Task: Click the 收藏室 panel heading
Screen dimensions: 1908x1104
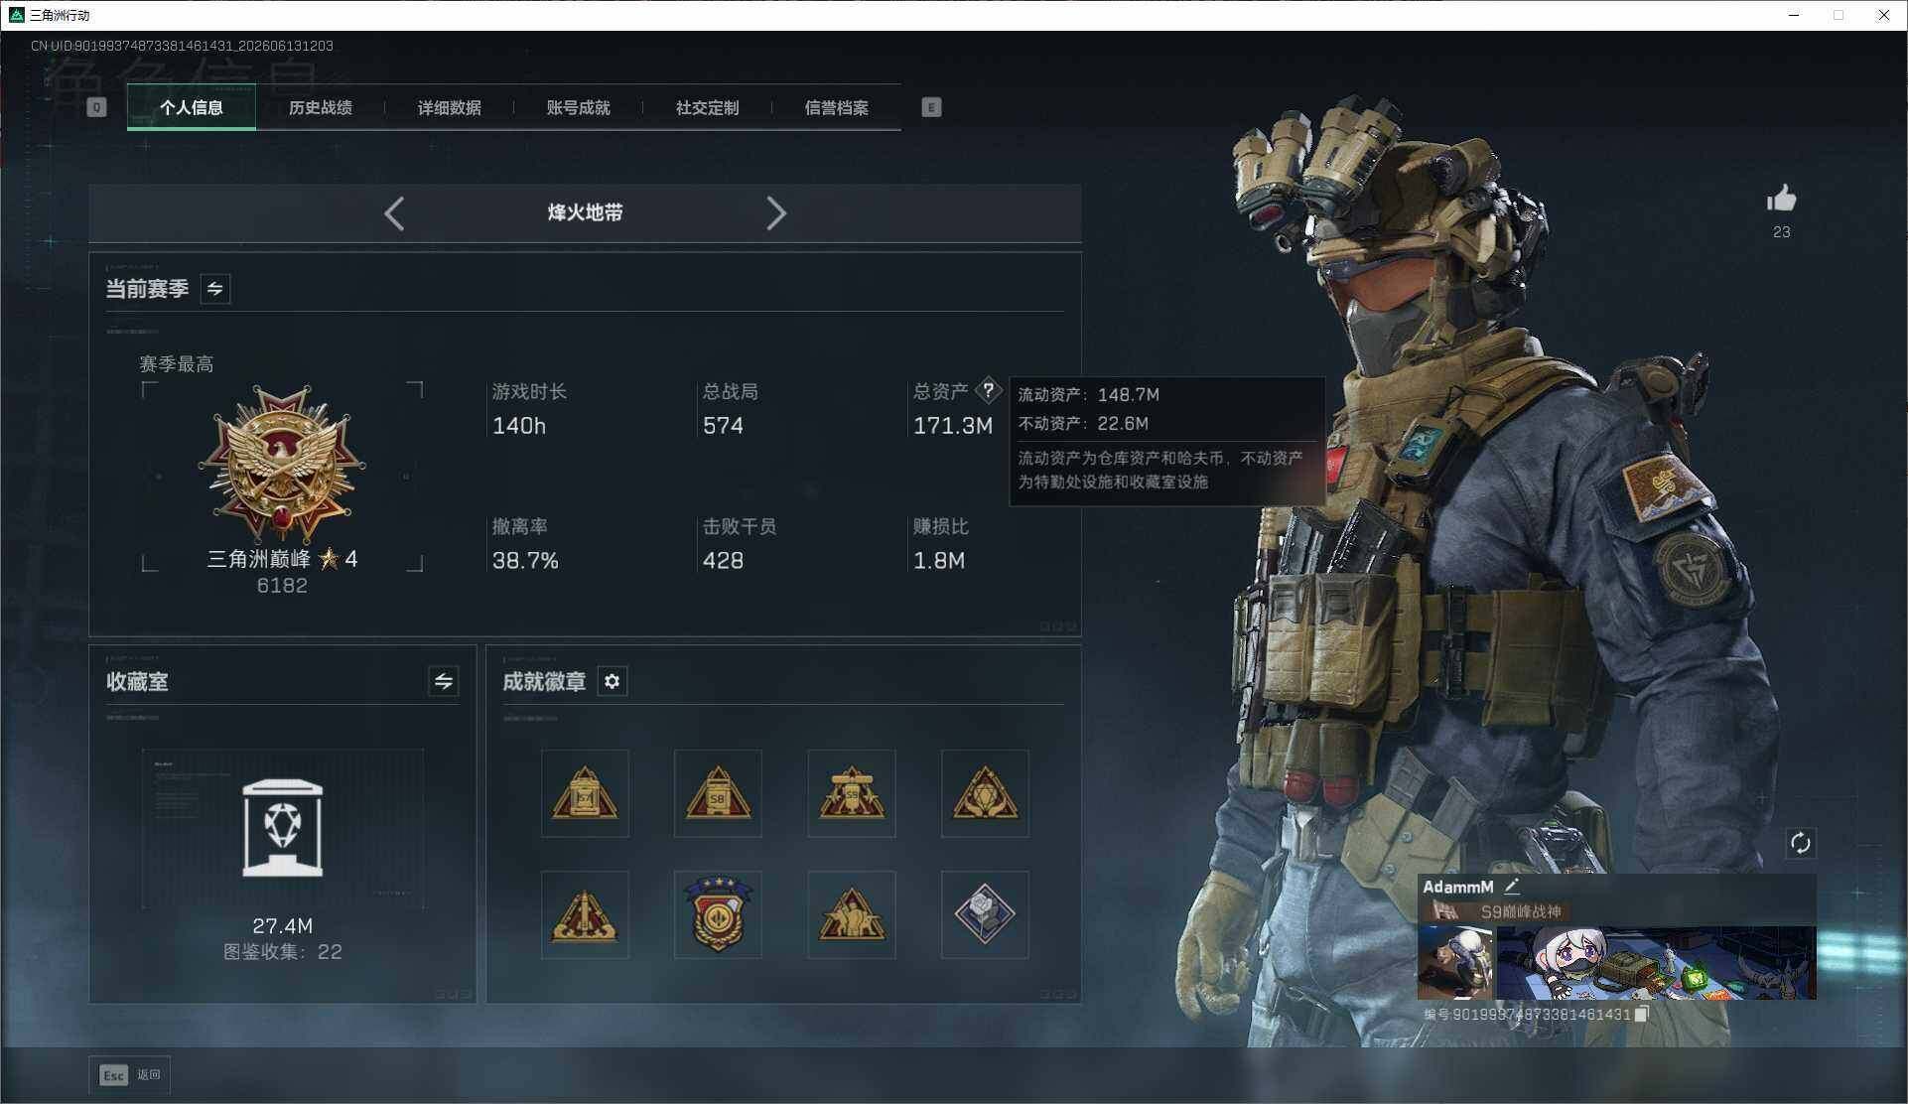Action: point(138,682)
